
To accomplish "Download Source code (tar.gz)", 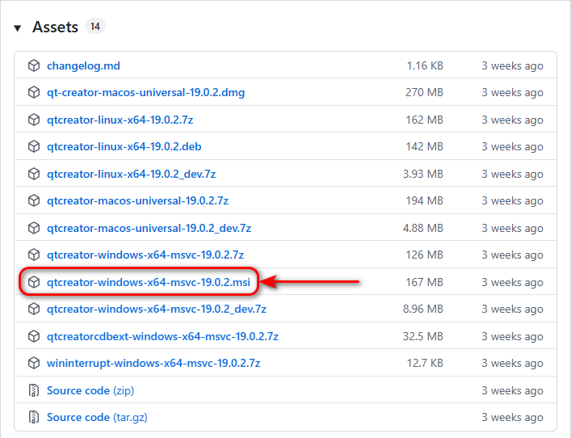I will 97,417.
